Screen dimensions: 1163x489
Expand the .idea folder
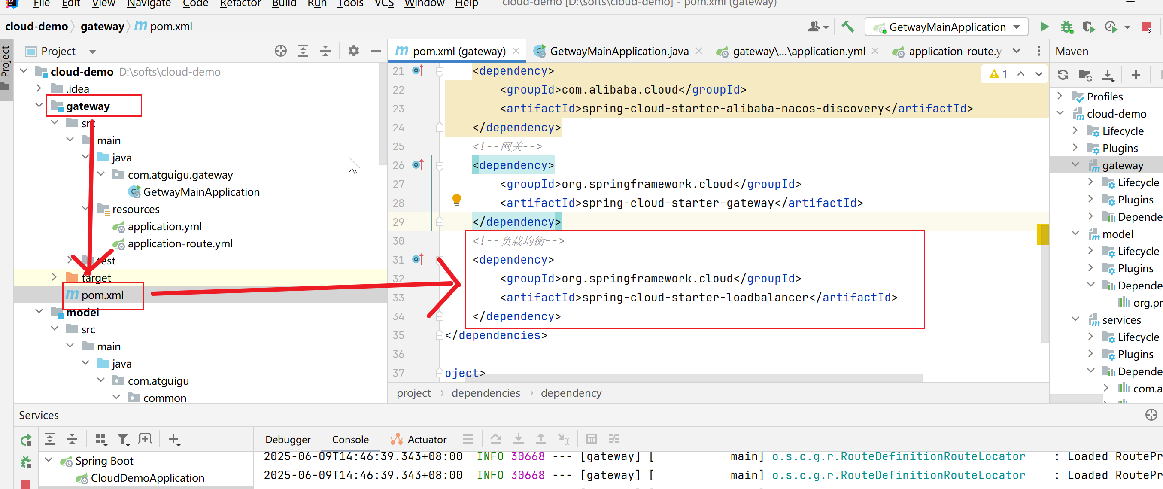point(39,88)
